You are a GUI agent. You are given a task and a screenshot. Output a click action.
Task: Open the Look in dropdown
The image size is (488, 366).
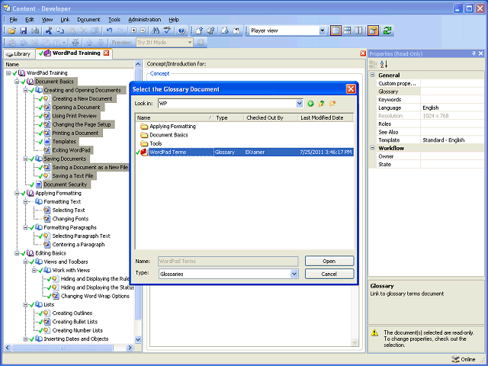click(x=299, y=104)
